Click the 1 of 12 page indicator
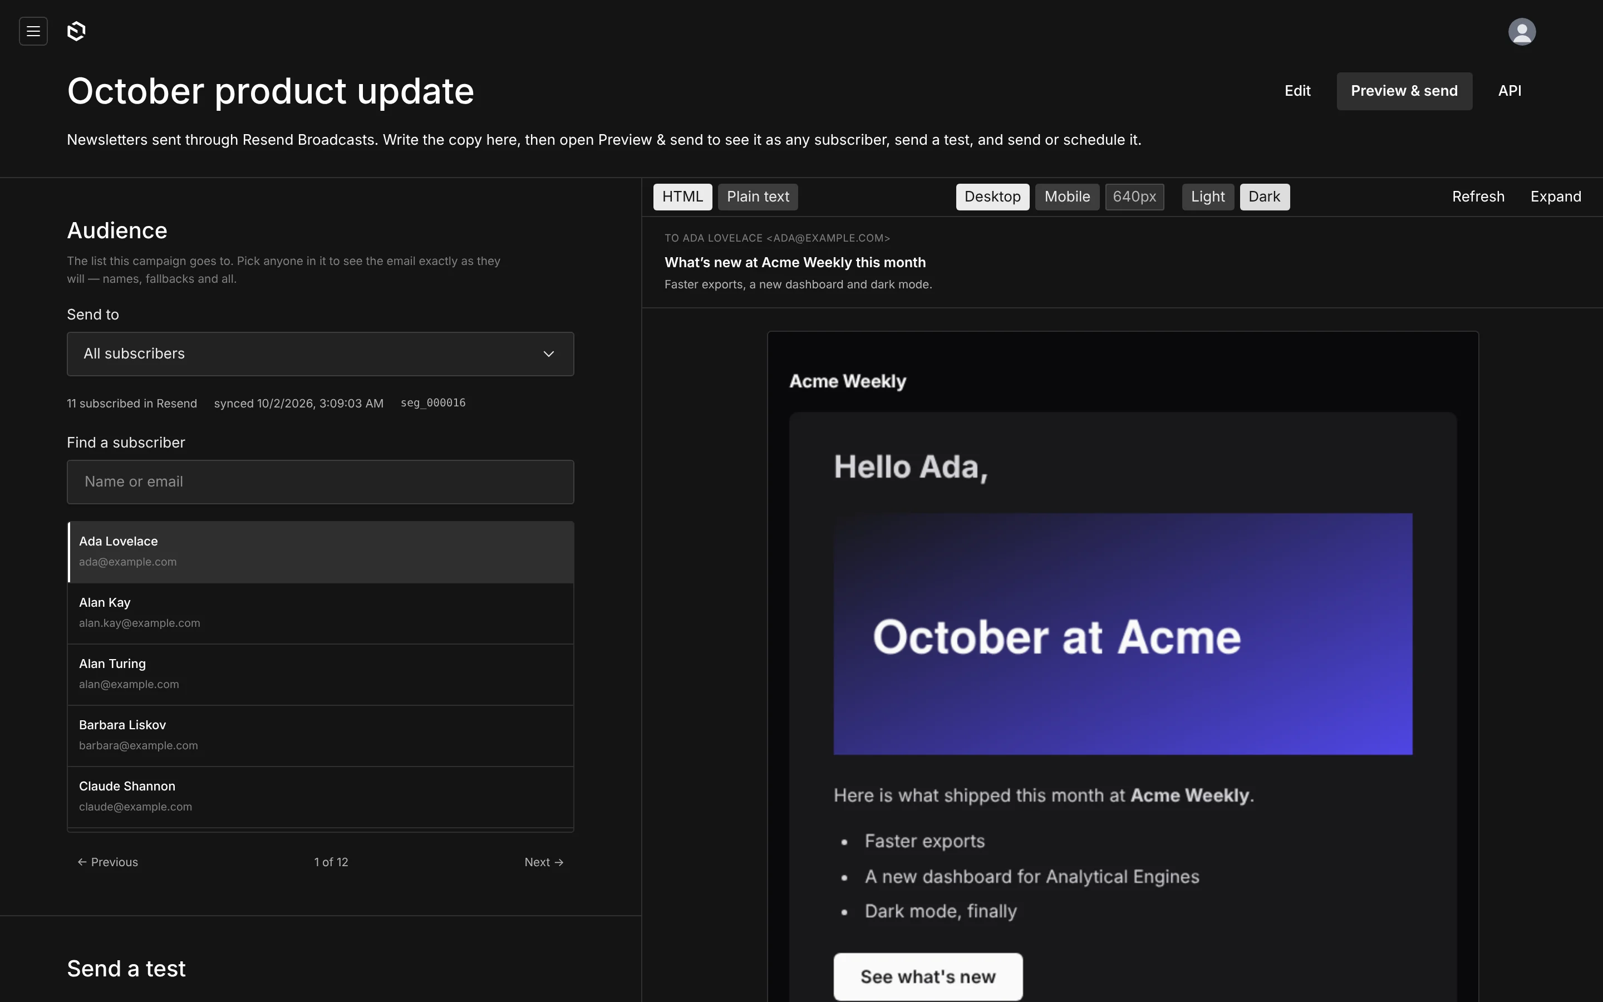Screen dimensions: 1603x1002 click(331, 862)
